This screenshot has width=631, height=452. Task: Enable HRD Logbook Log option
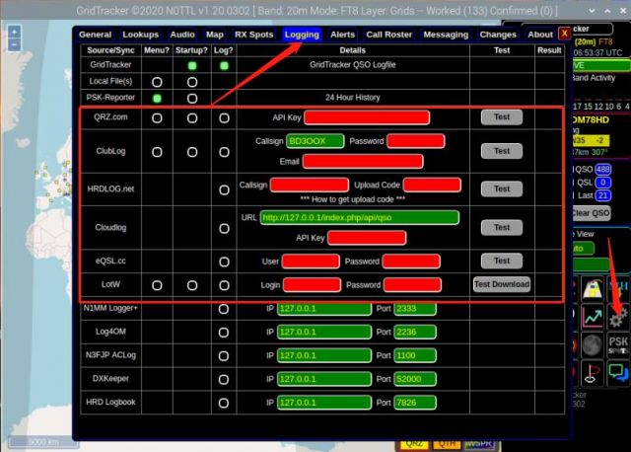pos(224,403)
